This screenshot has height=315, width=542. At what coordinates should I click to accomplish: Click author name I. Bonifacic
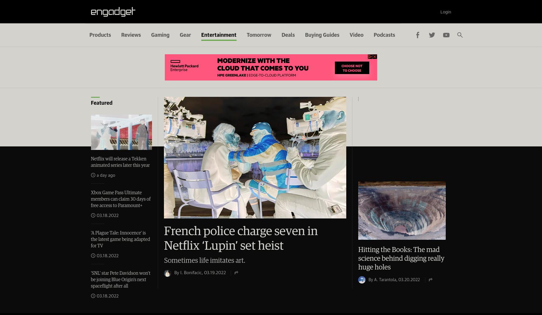[x=191, y=273]
